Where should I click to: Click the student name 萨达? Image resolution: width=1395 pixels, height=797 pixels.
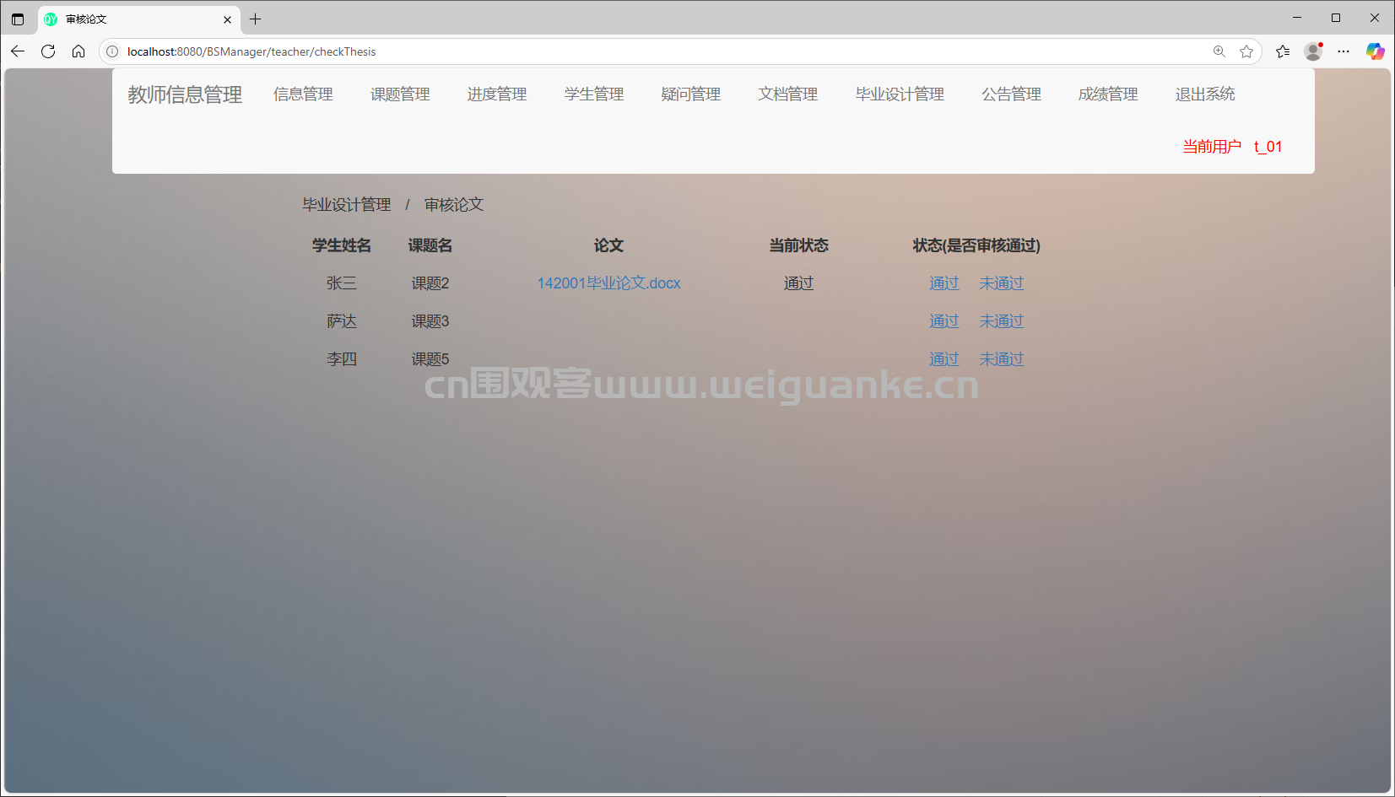[x=342, y=321]
